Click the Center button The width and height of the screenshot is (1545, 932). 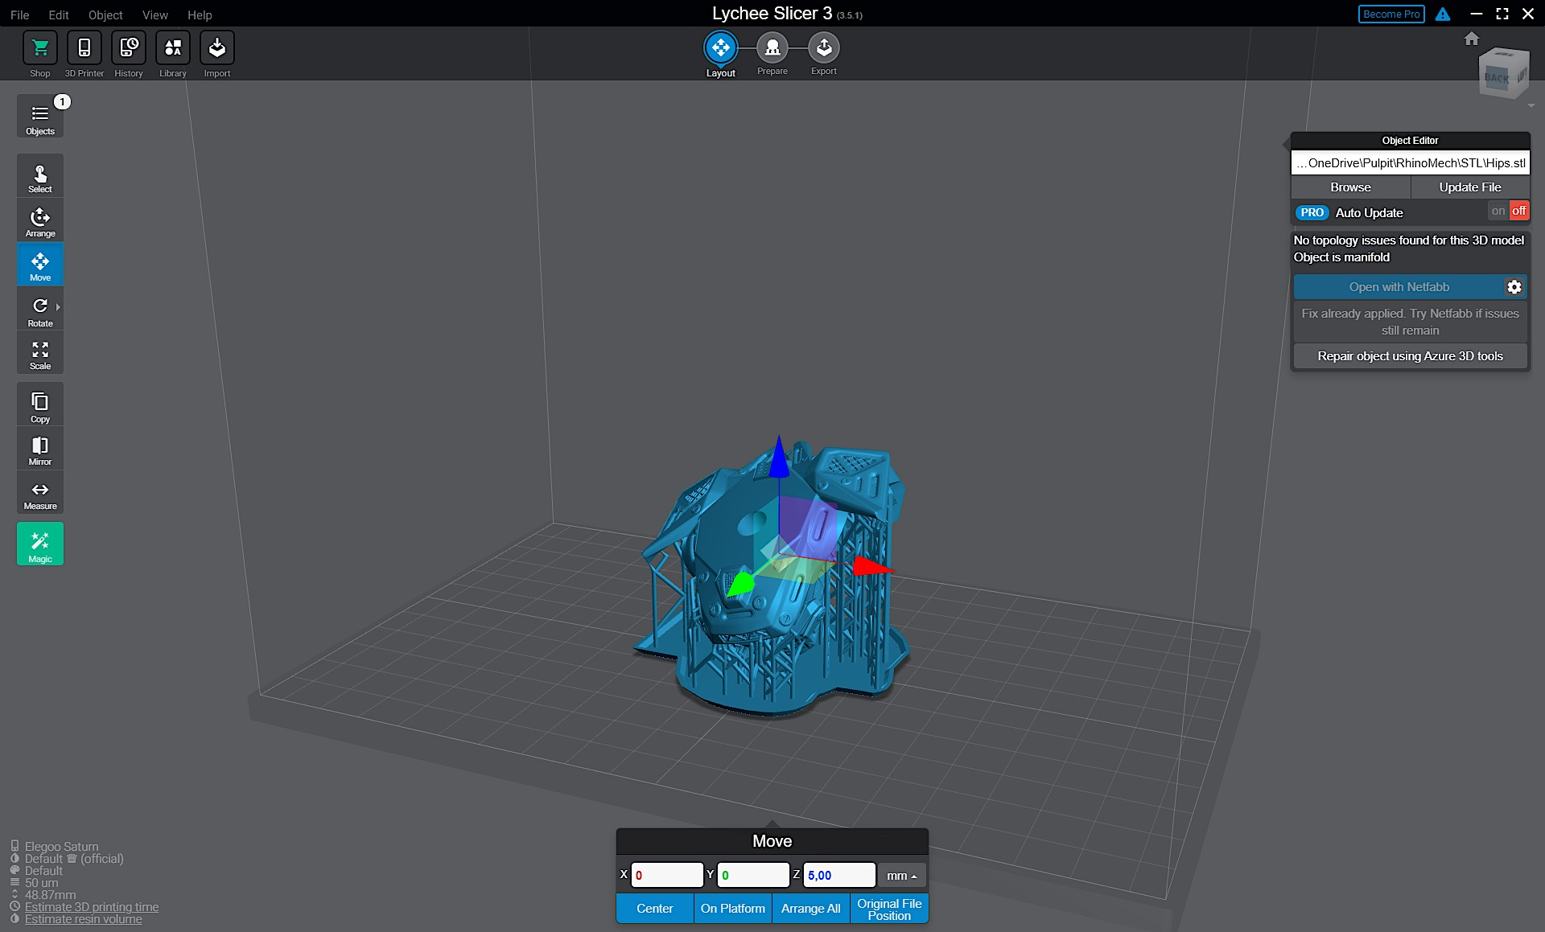[x=655, y=909]
